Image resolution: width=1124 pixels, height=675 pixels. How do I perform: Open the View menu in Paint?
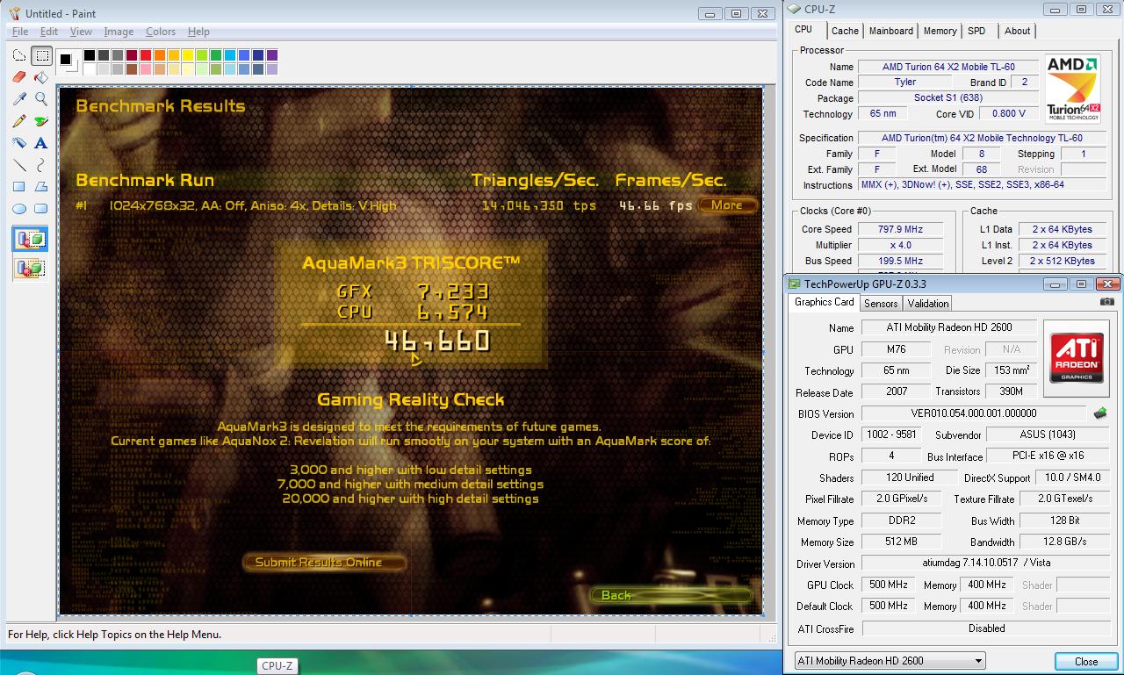pos(82,32)
